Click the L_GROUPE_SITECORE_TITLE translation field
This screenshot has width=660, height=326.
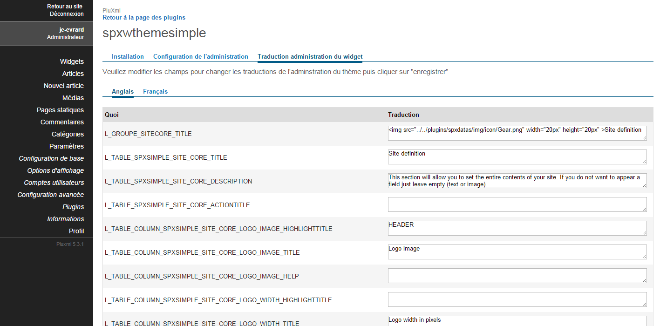(x=517, y=133)
